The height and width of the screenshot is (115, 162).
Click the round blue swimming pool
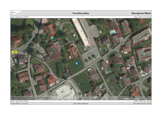pos(52,38)
